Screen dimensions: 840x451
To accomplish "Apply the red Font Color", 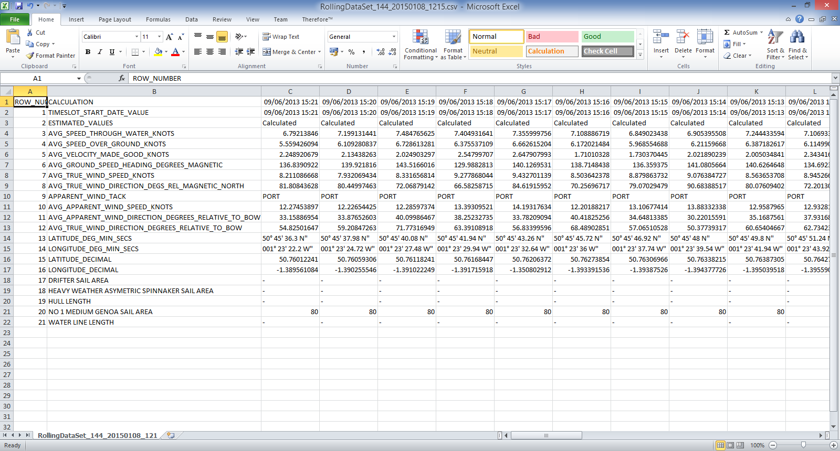I will click(175, 52).
